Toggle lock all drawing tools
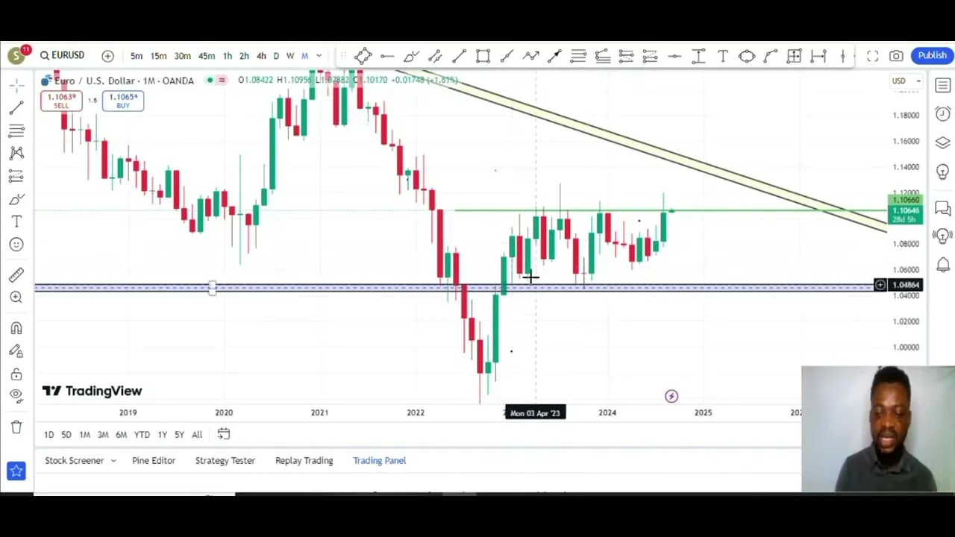The image size is (955, 537). (16, 374)
